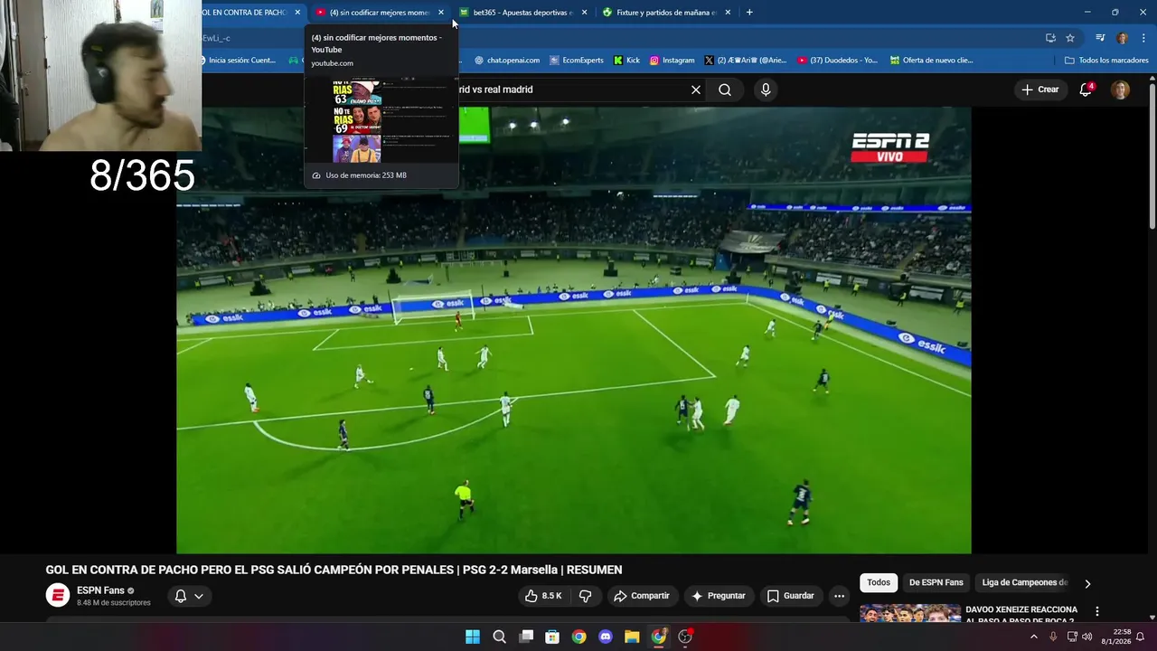Open File Explorer from taskbar

632,637
